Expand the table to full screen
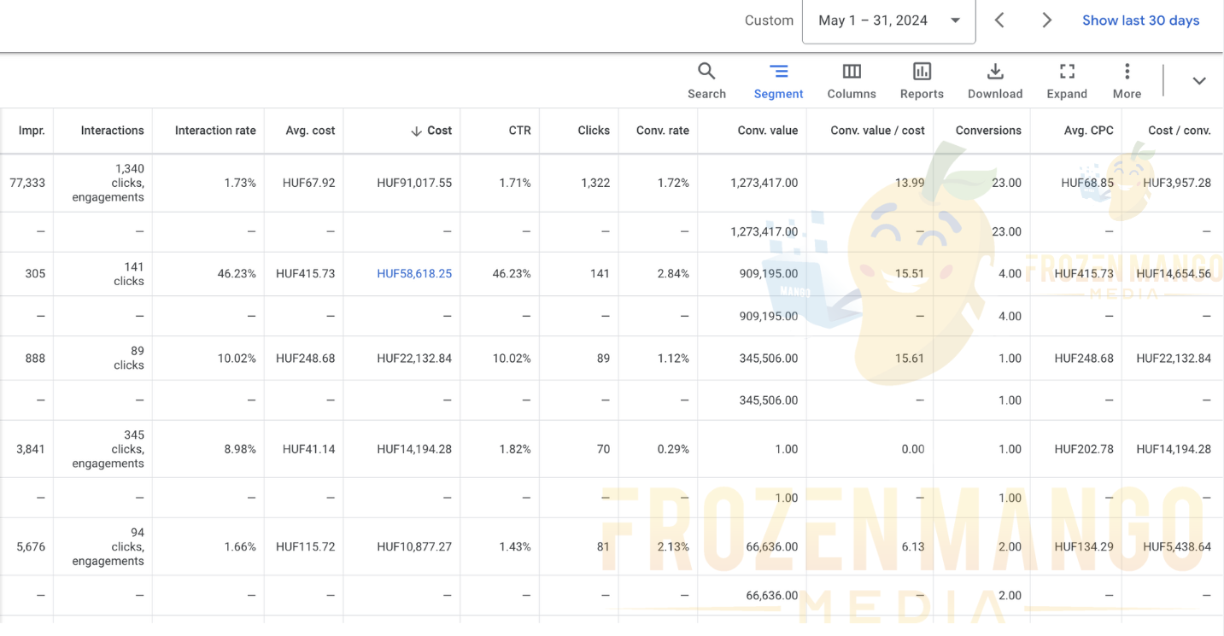Viewport: 1224px width, 636px height. pyautogui.click(x=1067, y=81)
